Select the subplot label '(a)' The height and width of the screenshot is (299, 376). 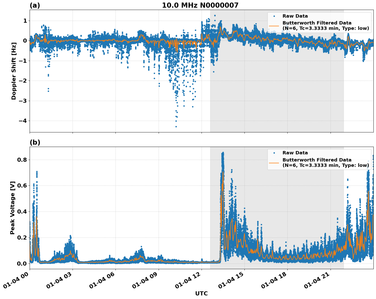36,5
